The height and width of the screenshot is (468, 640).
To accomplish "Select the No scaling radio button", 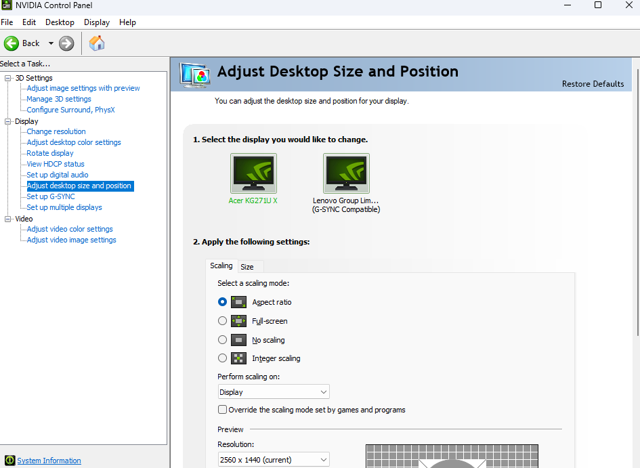I will pyautogui.click(x=222, y=339).
